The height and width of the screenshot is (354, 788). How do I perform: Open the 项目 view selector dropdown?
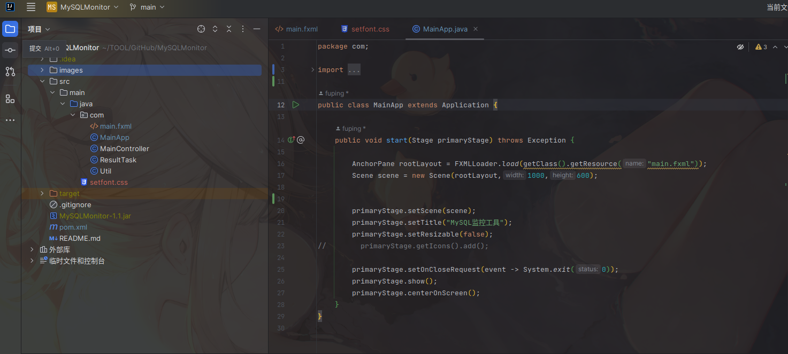pos(39,29)
